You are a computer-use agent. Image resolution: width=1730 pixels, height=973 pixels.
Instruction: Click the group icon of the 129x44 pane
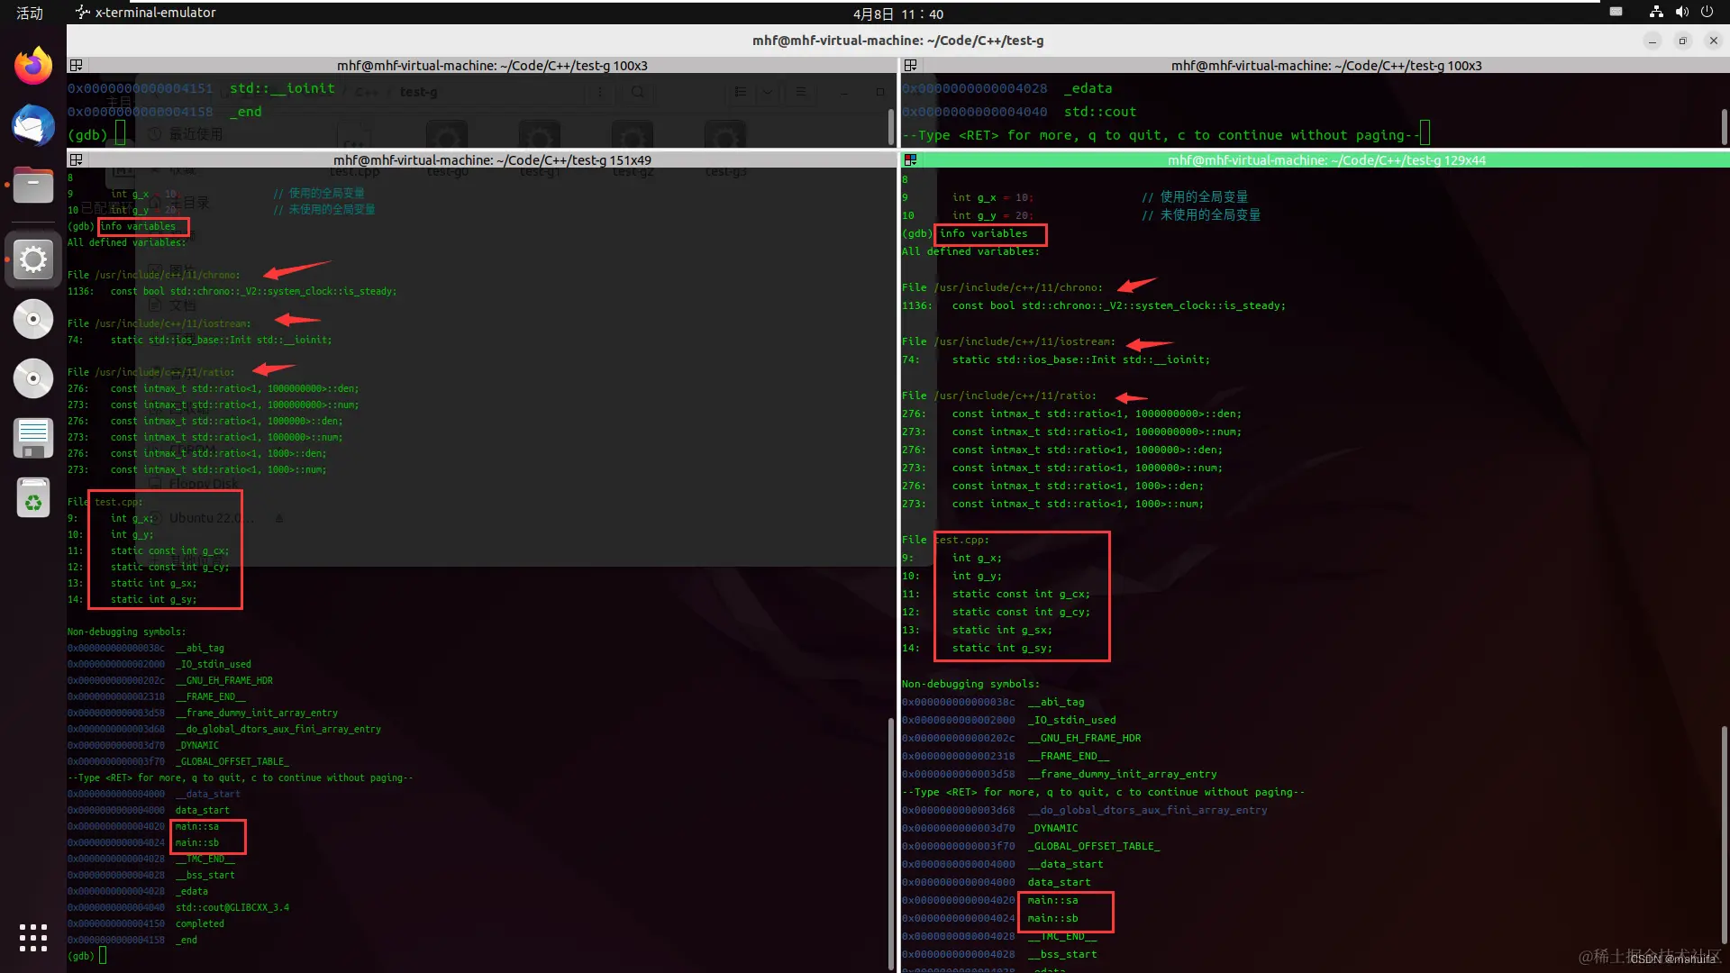tap(911, 160)
